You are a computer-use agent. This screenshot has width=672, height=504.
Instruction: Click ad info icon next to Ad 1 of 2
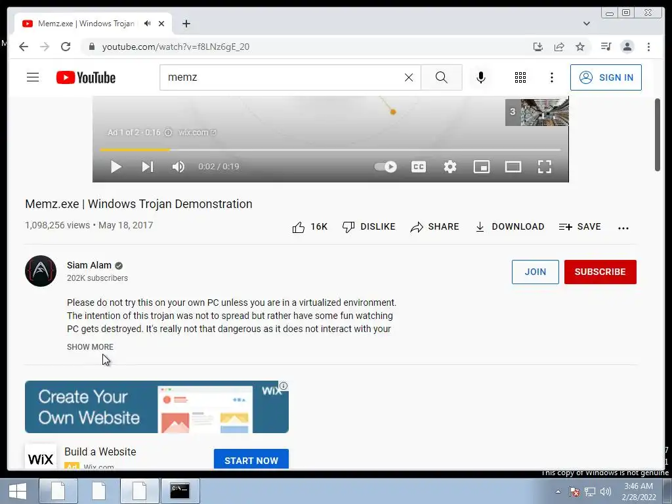tap(169, 133)
